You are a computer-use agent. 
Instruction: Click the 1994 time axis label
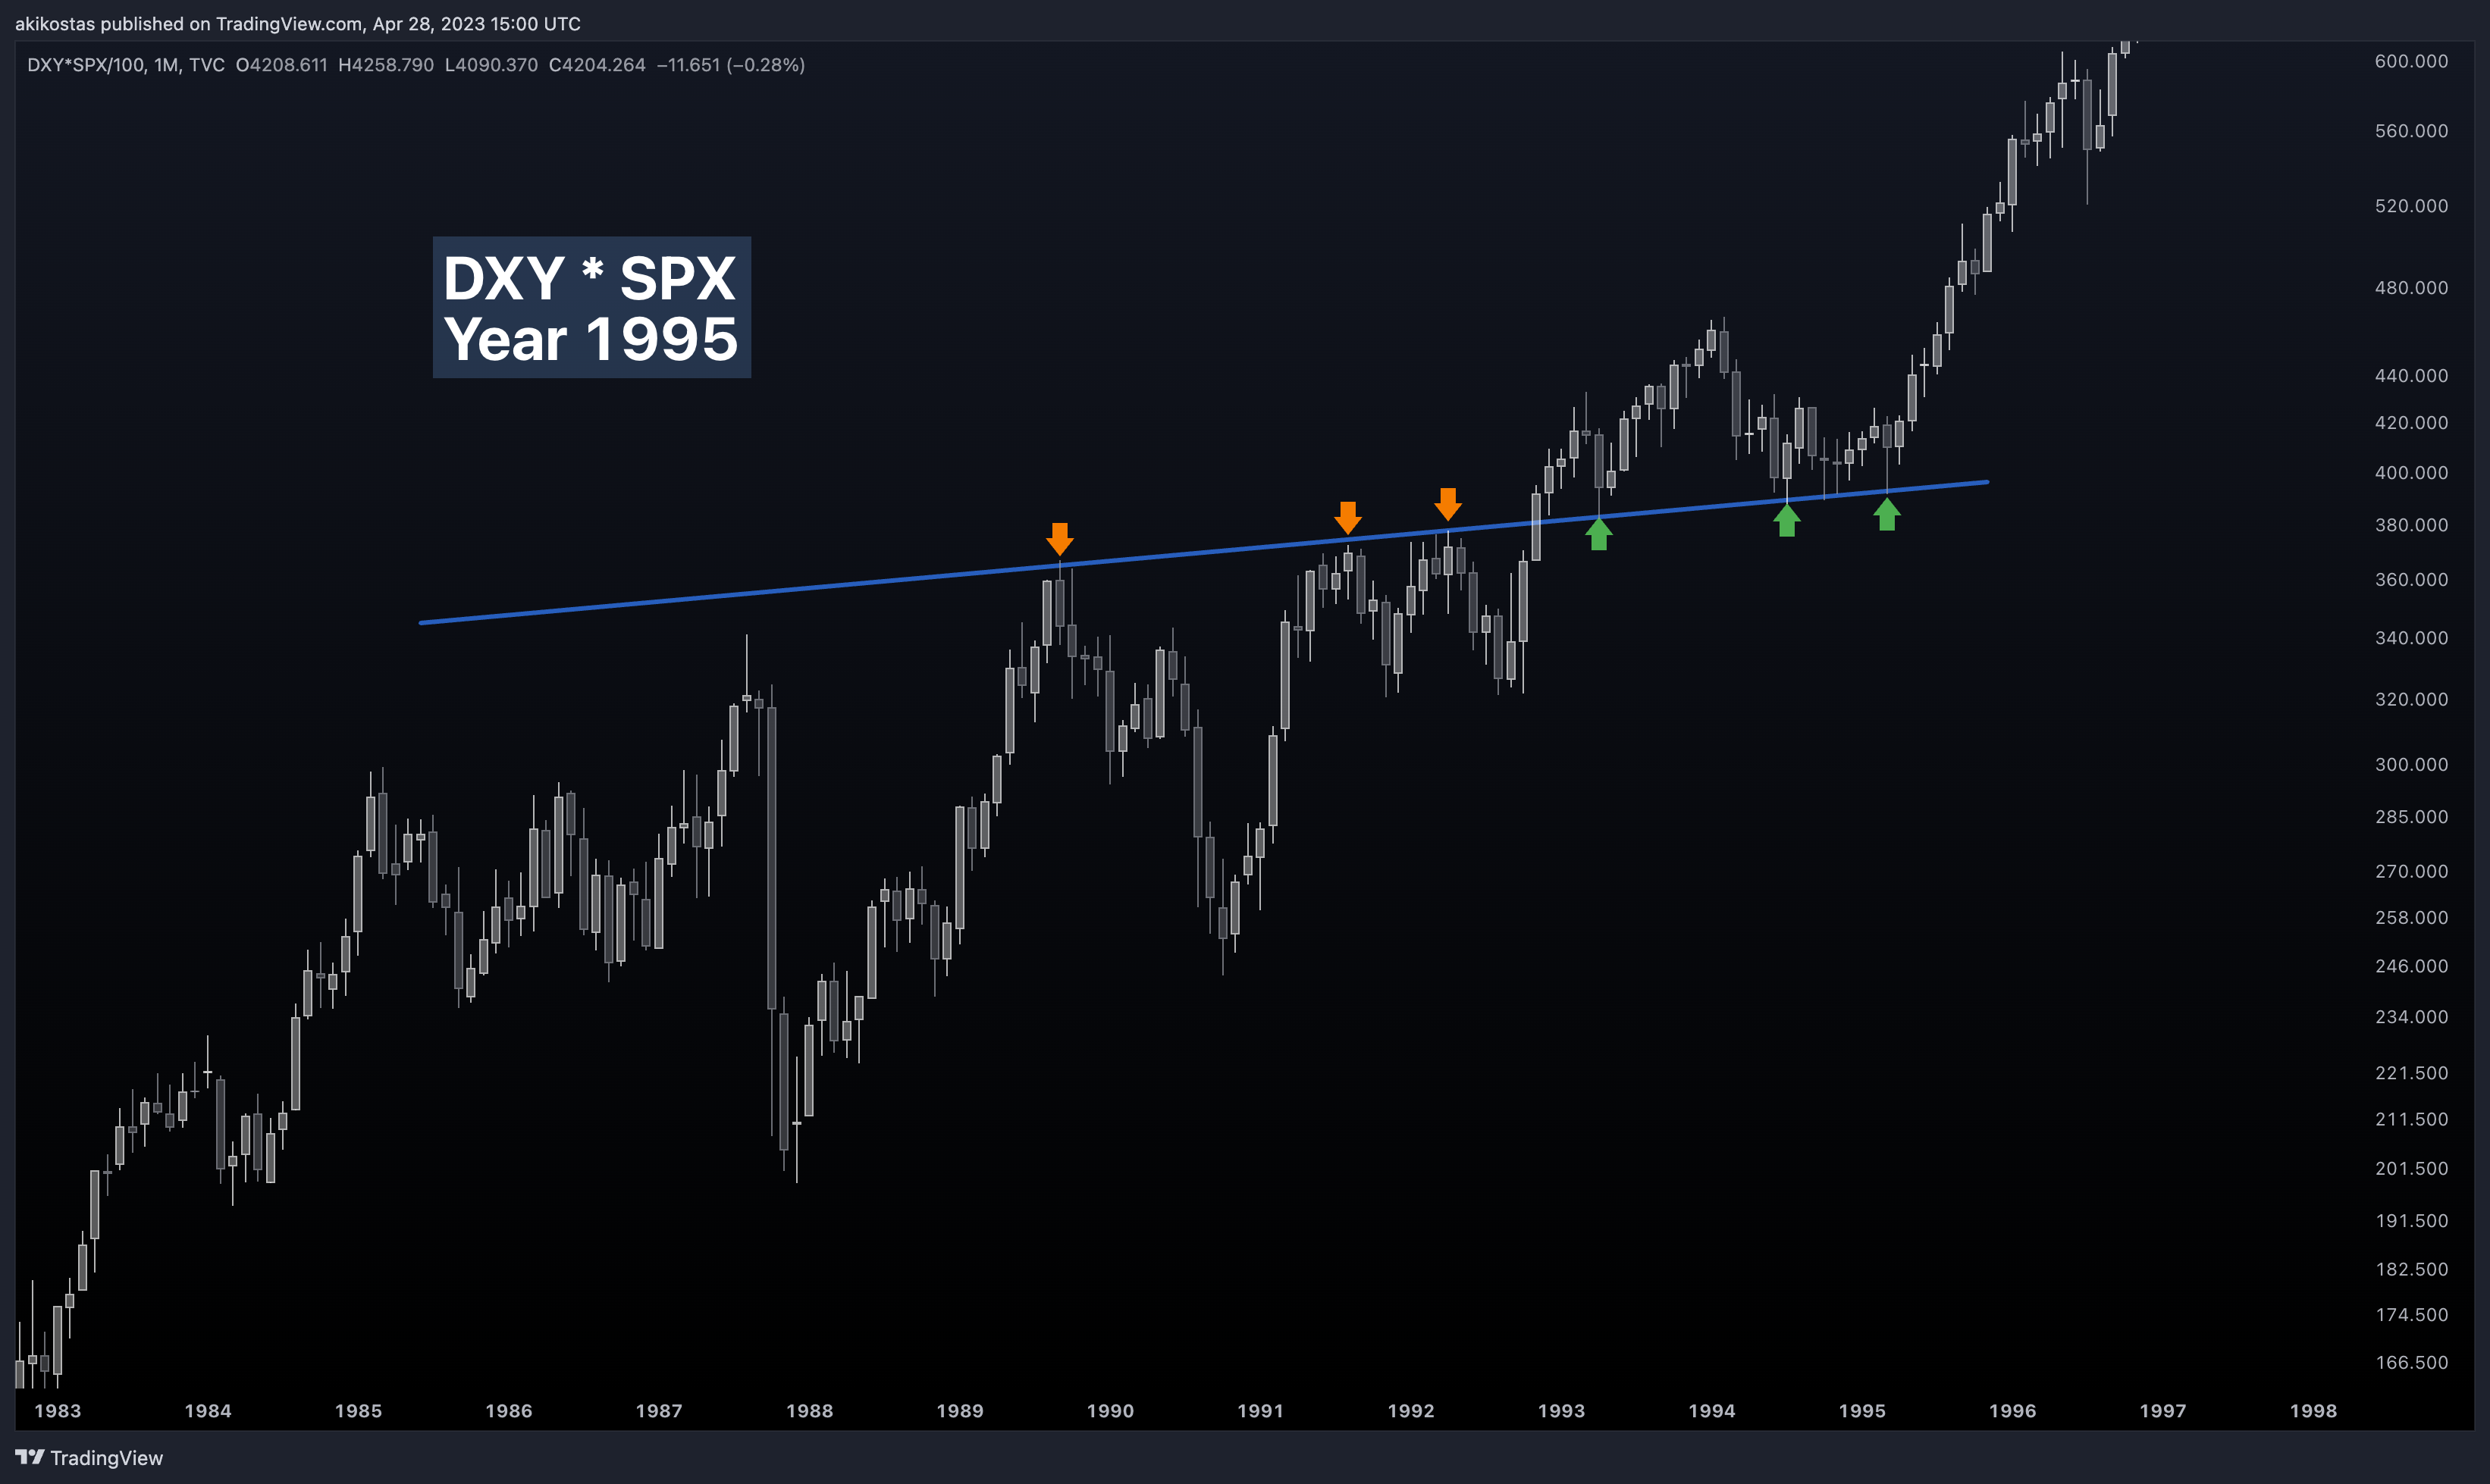(x=1712, y=1411)
